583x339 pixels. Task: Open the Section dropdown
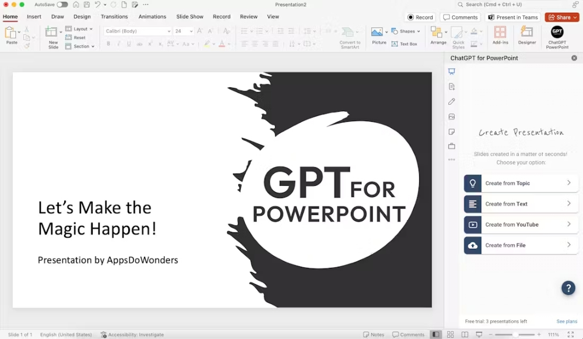pyautogui.click(x=80, y=47)
